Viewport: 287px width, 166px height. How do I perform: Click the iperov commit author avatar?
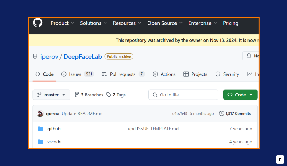tap(40, 114)
